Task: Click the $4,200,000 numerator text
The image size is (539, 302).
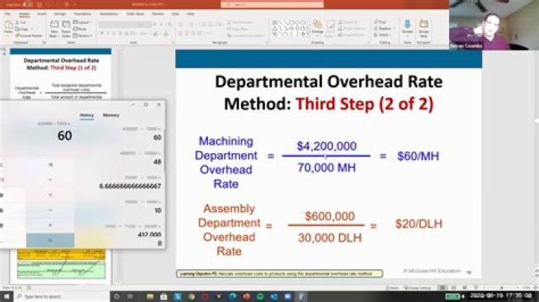Action: [326, 147]
